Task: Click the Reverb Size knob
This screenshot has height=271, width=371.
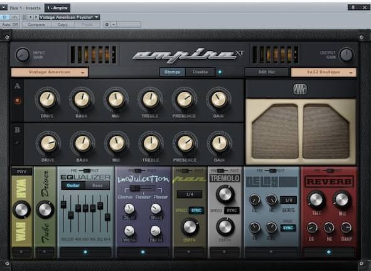Action: tap(316, 199)
